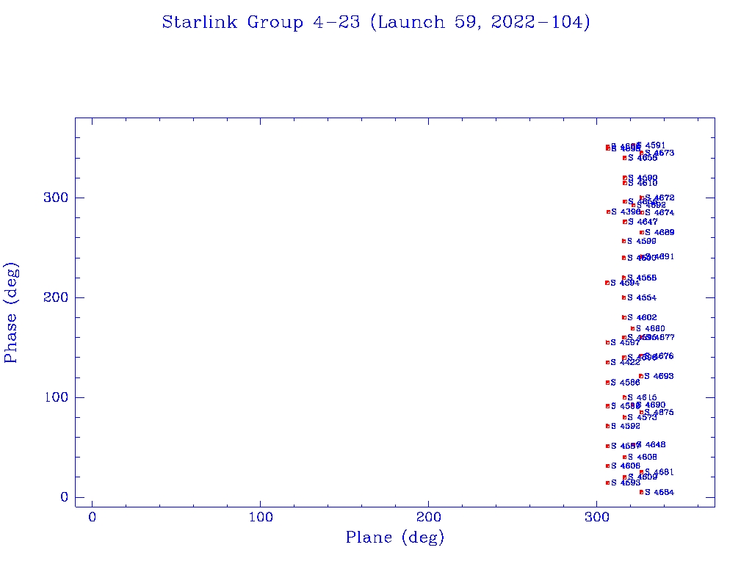
Task: Click the red marker beside S 4594
Action: tap(607, 283)
